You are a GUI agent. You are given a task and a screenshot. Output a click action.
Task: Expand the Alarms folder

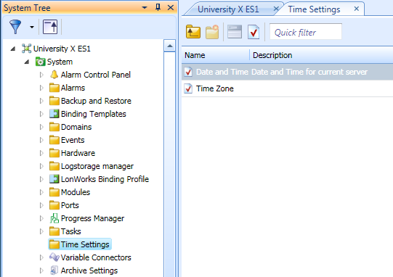(41, 88)
